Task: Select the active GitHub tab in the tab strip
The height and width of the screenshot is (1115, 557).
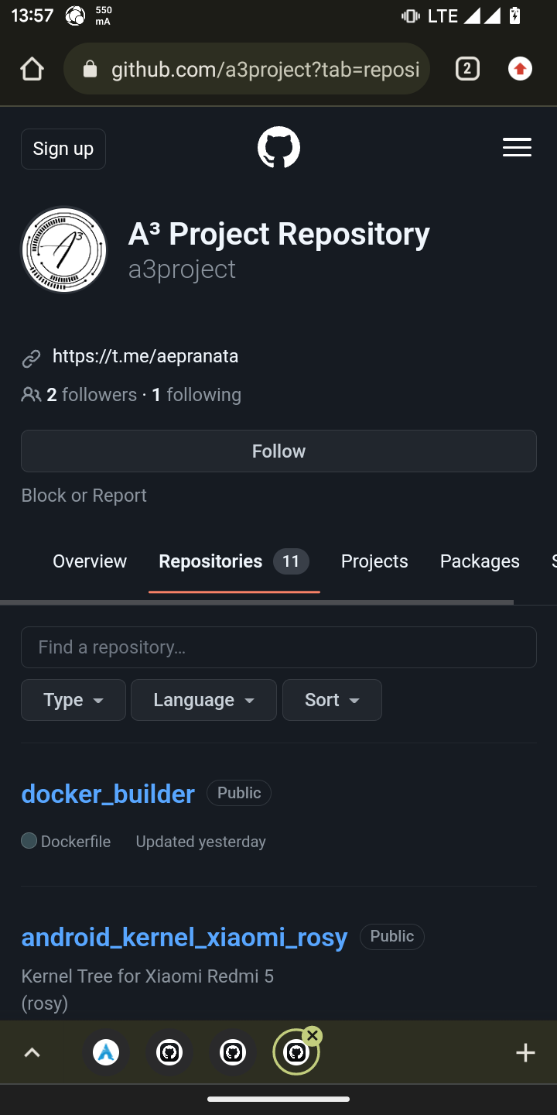Action: [x=296, y=1052]
